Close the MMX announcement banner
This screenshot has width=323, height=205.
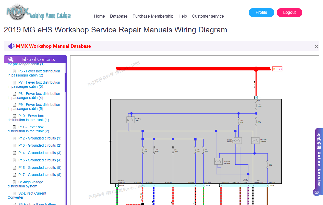317,46
